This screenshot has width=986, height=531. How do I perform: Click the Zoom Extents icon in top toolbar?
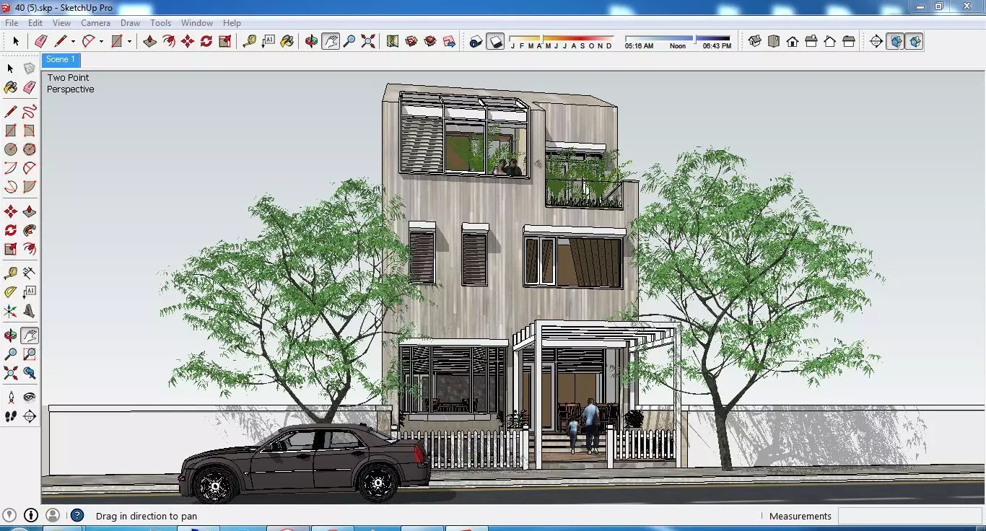pyautogui.click(x=368, y=41)
